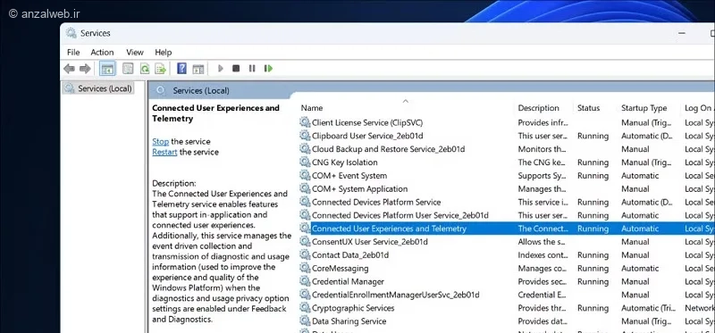The width and height of the screenshot is (715, 333).
Task: Click the Restart Service toolbar icon
Action: pos(268,69)
